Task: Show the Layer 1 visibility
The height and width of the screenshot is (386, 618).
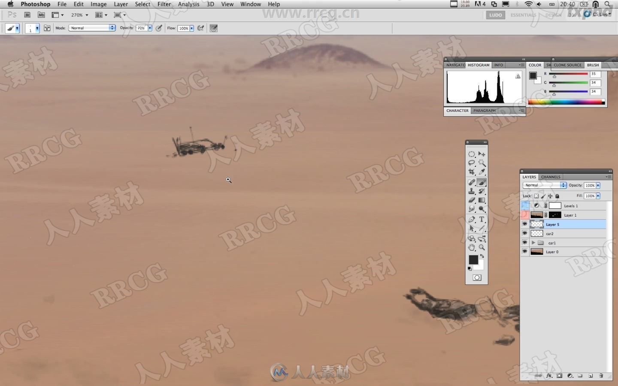Action: pos(525,215)
